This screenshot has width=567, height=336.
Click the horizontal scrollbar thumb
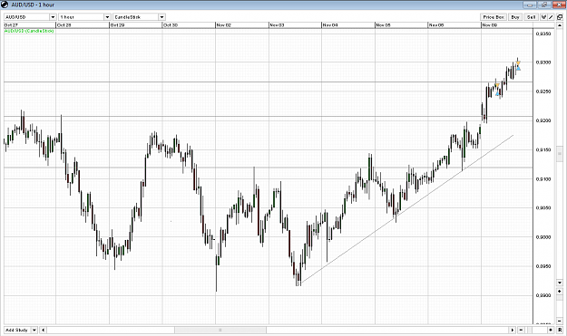coord(220,330)
